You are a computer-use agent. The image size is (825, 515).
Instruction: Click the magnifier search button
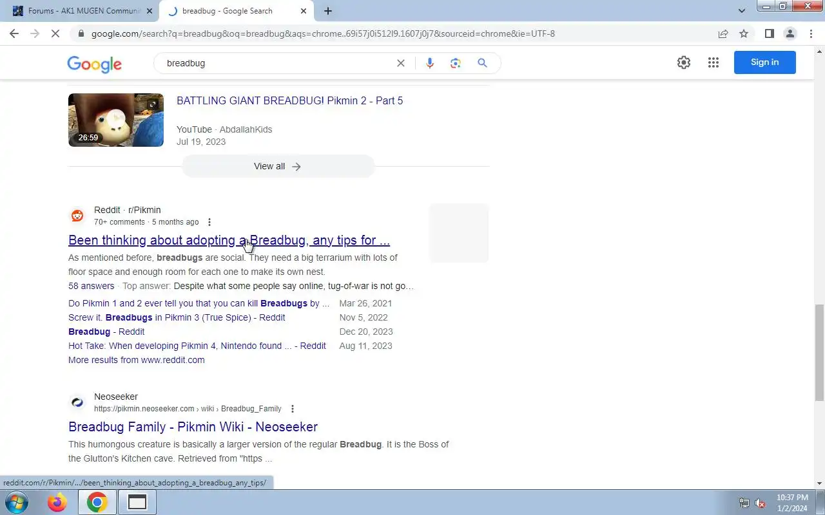[x=482, y=63]
